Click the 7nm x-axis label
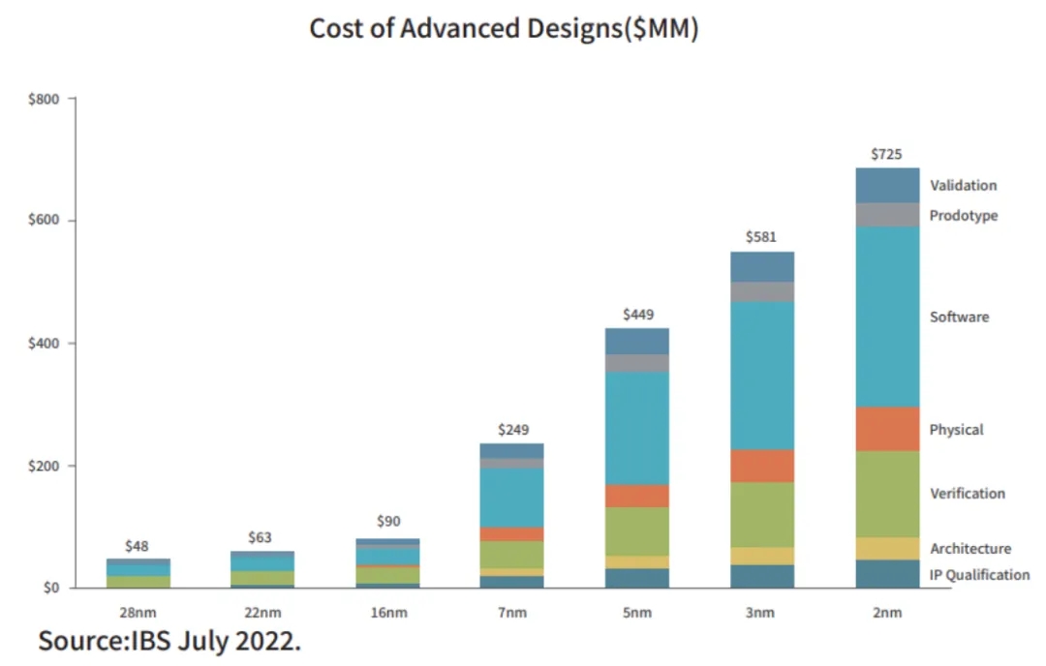1046x666 pixels. 512,612
